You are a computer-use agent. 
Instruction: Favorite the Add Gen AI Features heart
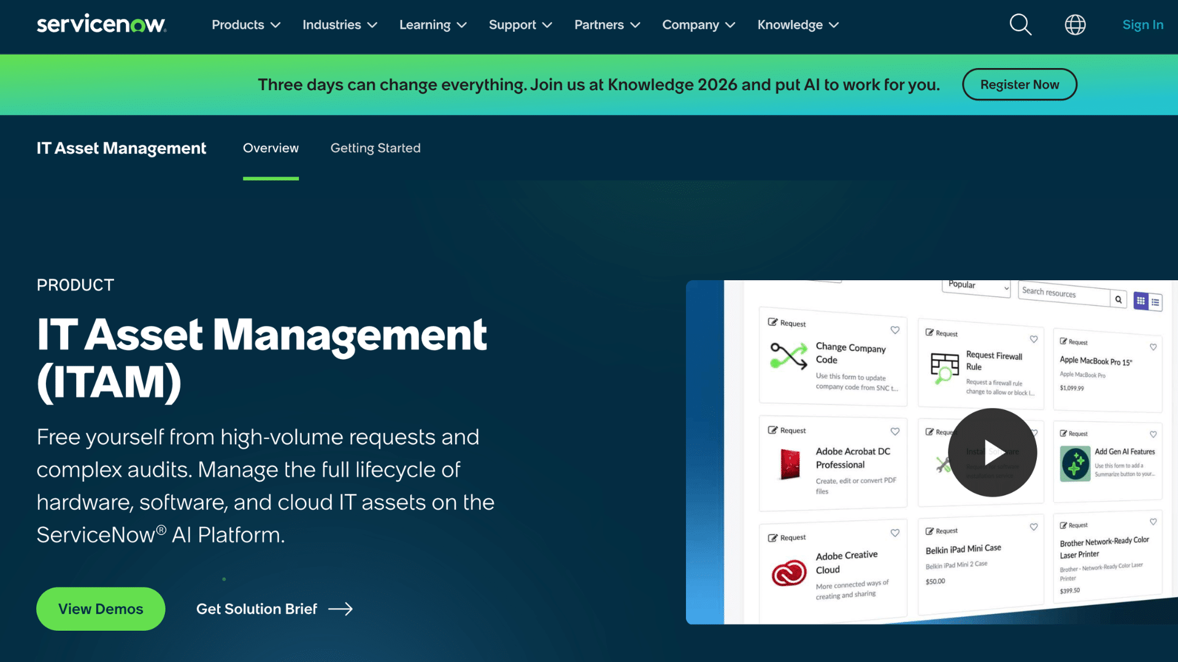point(1153,434)
